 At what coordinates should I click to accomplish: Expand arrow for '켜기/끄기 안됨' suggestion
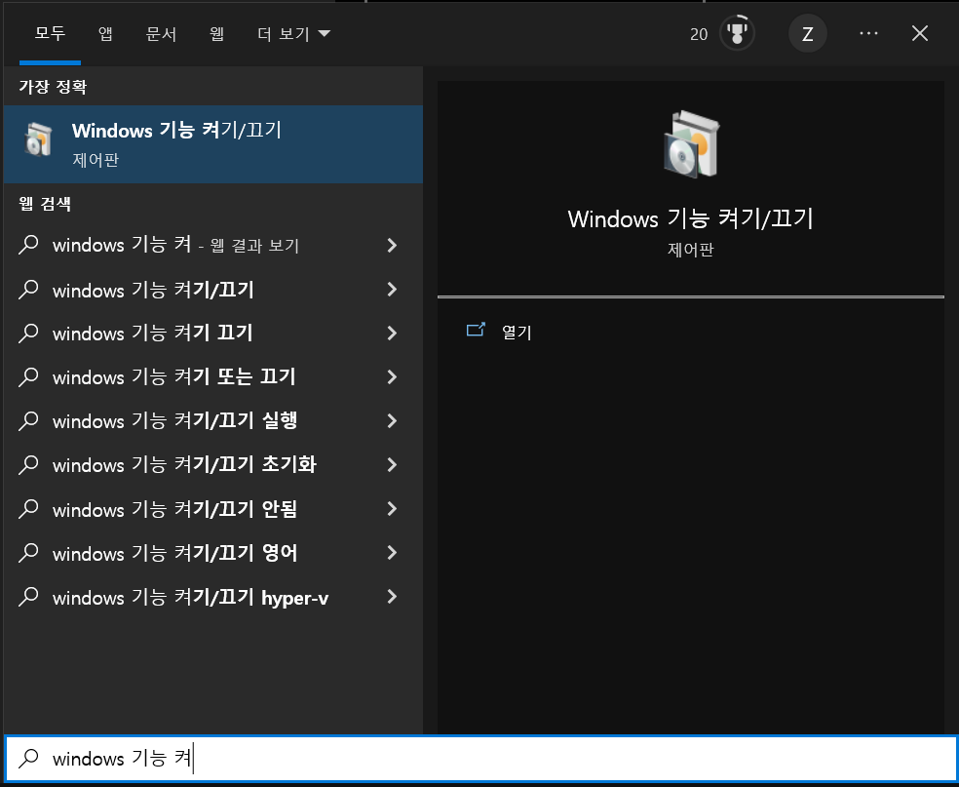392,508
